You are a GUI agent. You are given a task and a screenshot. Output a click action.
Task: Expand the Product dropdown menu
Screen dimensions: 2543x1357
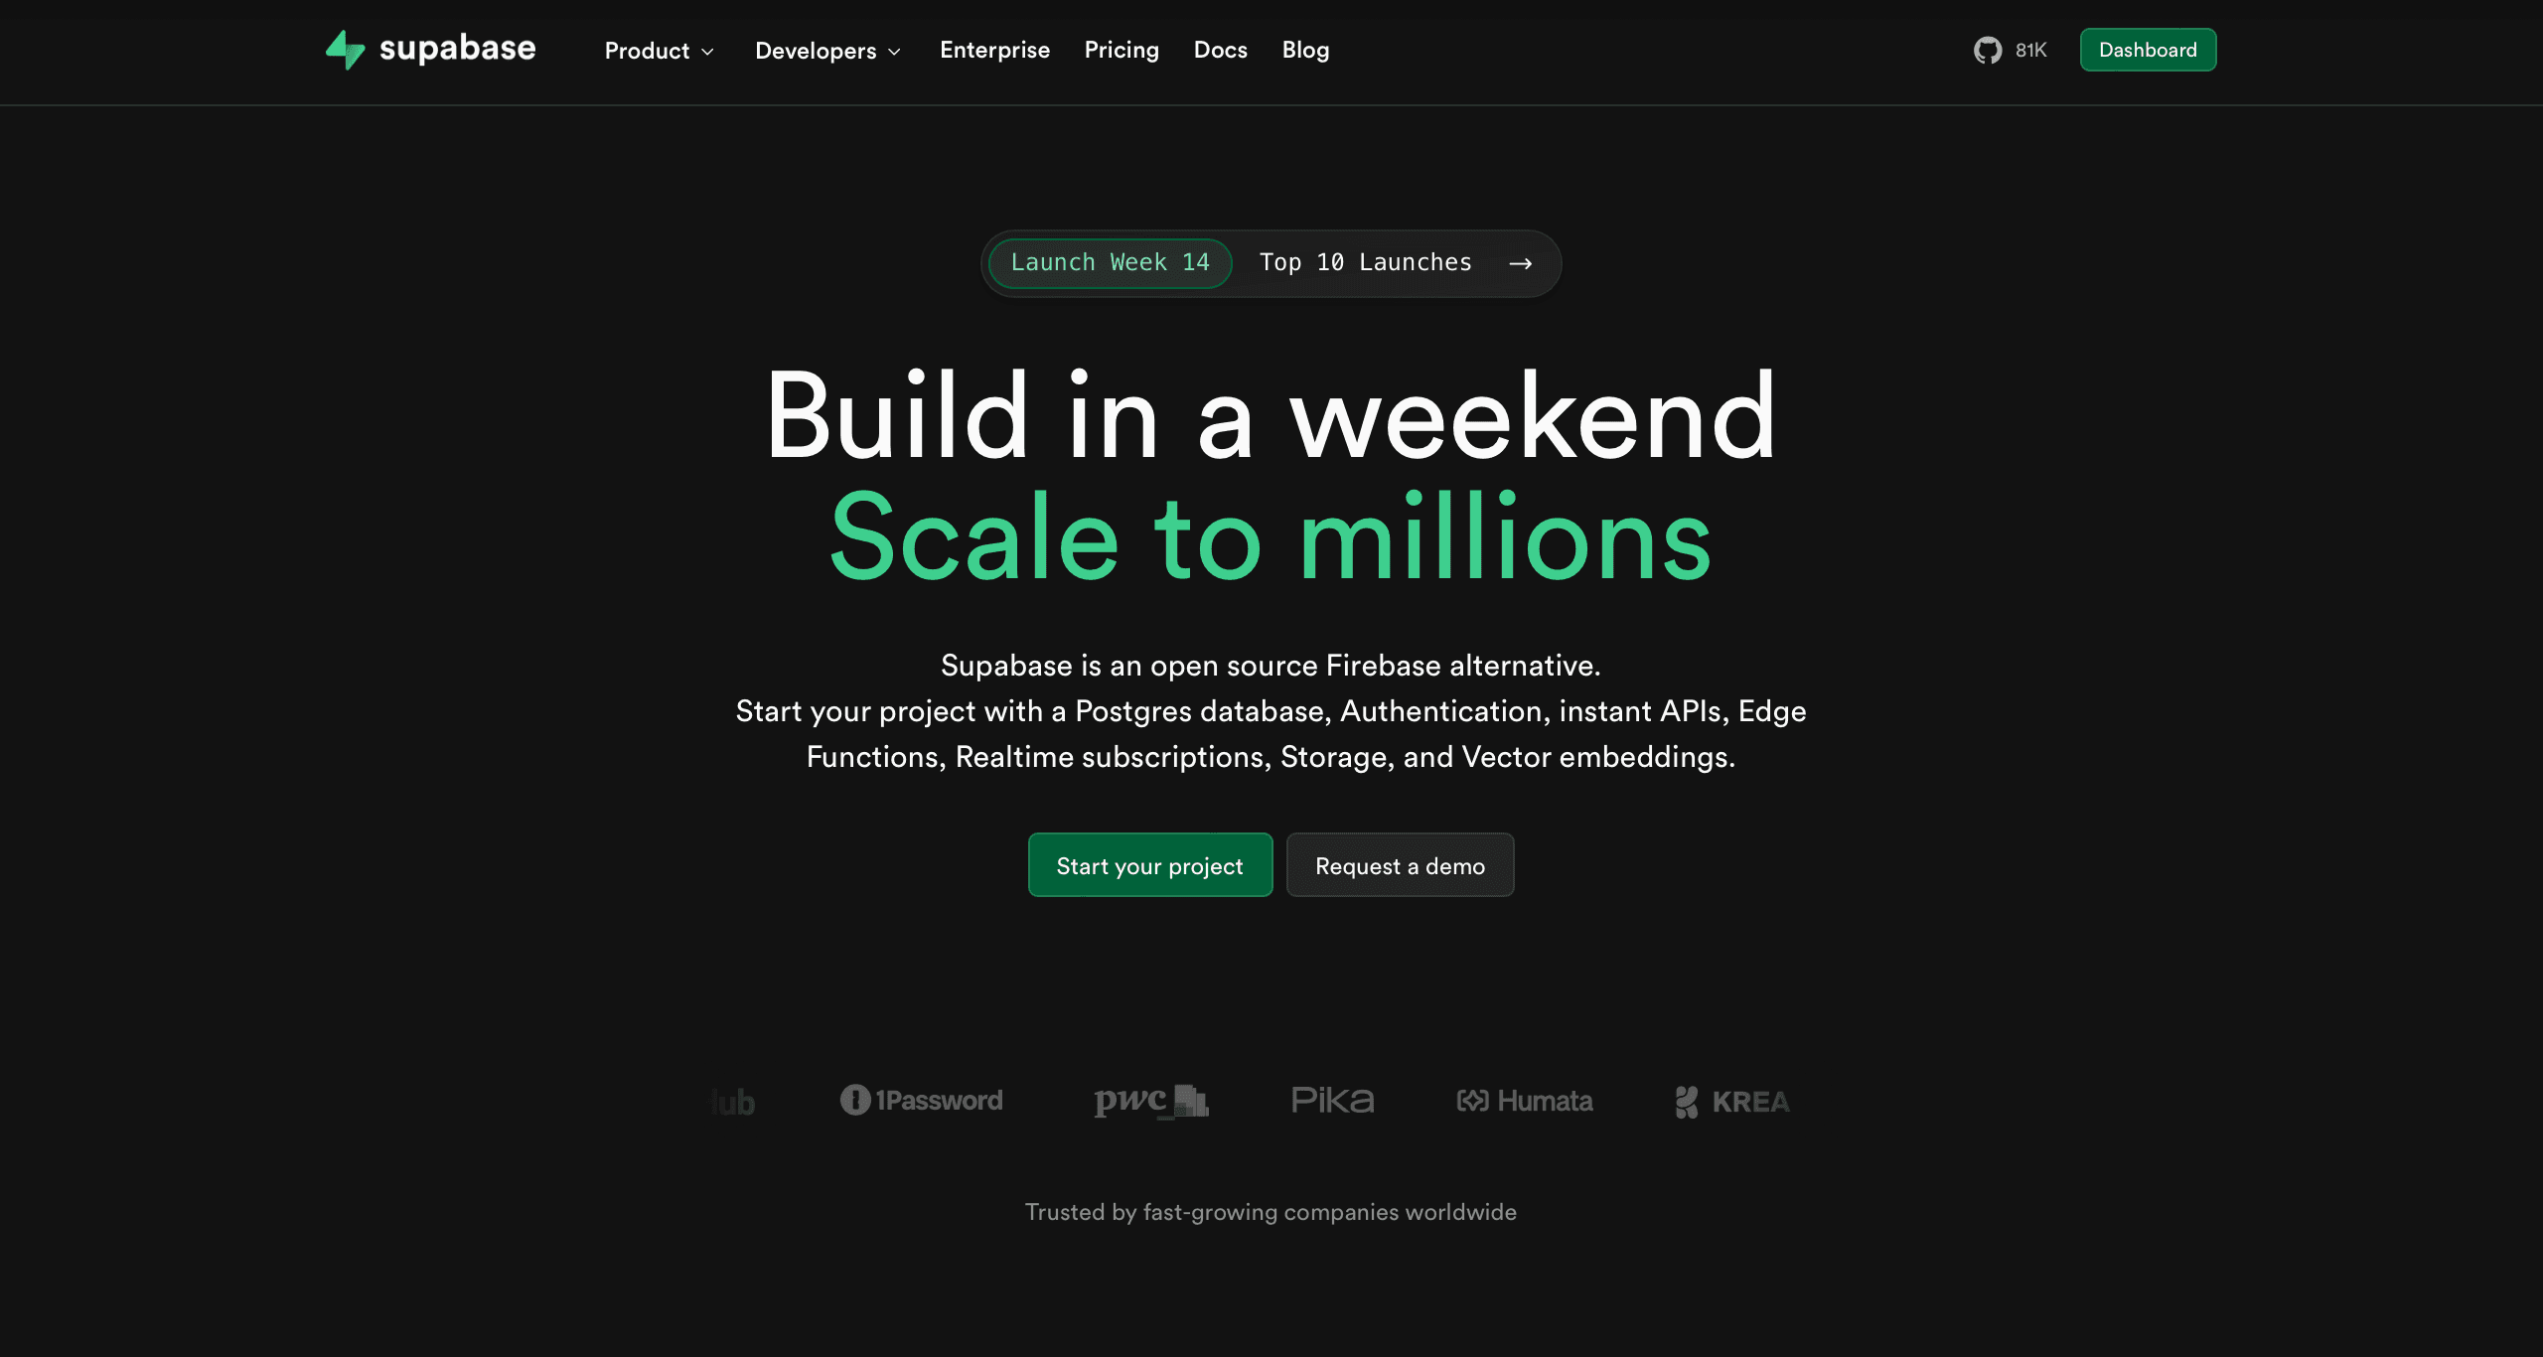pos(660,51)
